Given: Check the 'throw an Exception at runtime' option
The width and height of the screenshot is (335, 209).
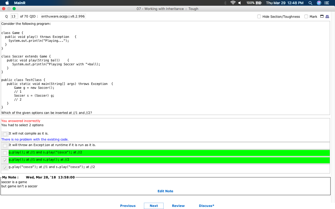Looking at the screenshot, I should 5,146.
